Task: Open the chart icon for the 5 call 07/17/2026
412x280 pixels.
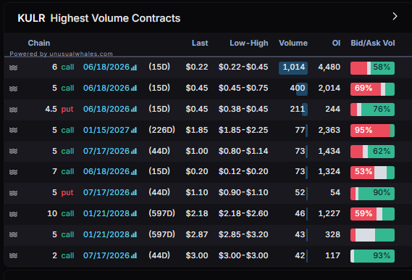Action: tap(134, 152)
